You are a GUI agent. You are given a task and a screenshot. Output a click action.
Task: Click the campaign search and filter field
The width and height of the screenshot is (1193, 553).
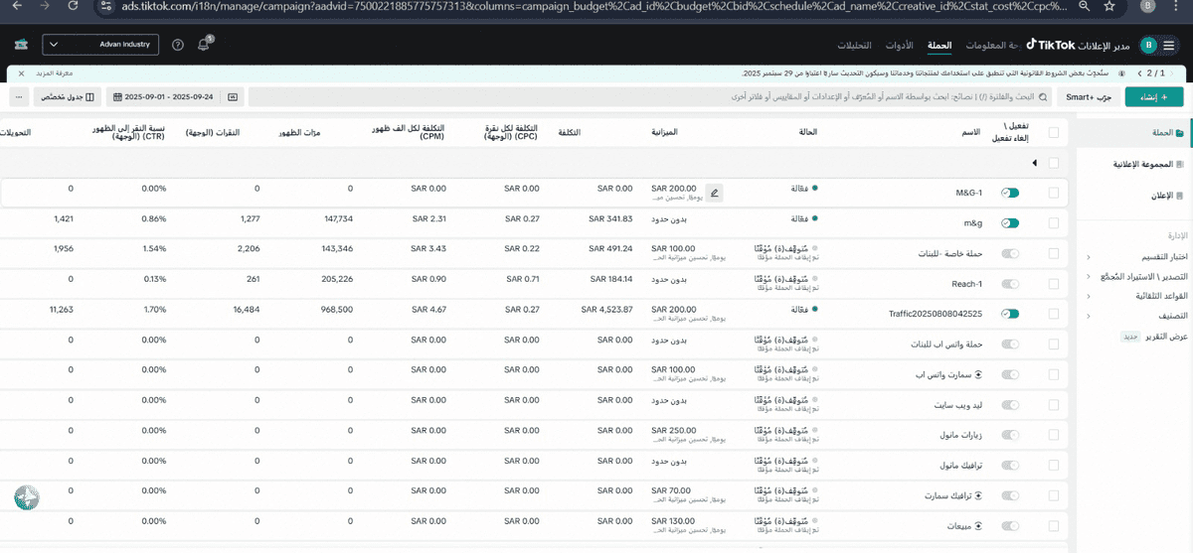coord(646,96)
